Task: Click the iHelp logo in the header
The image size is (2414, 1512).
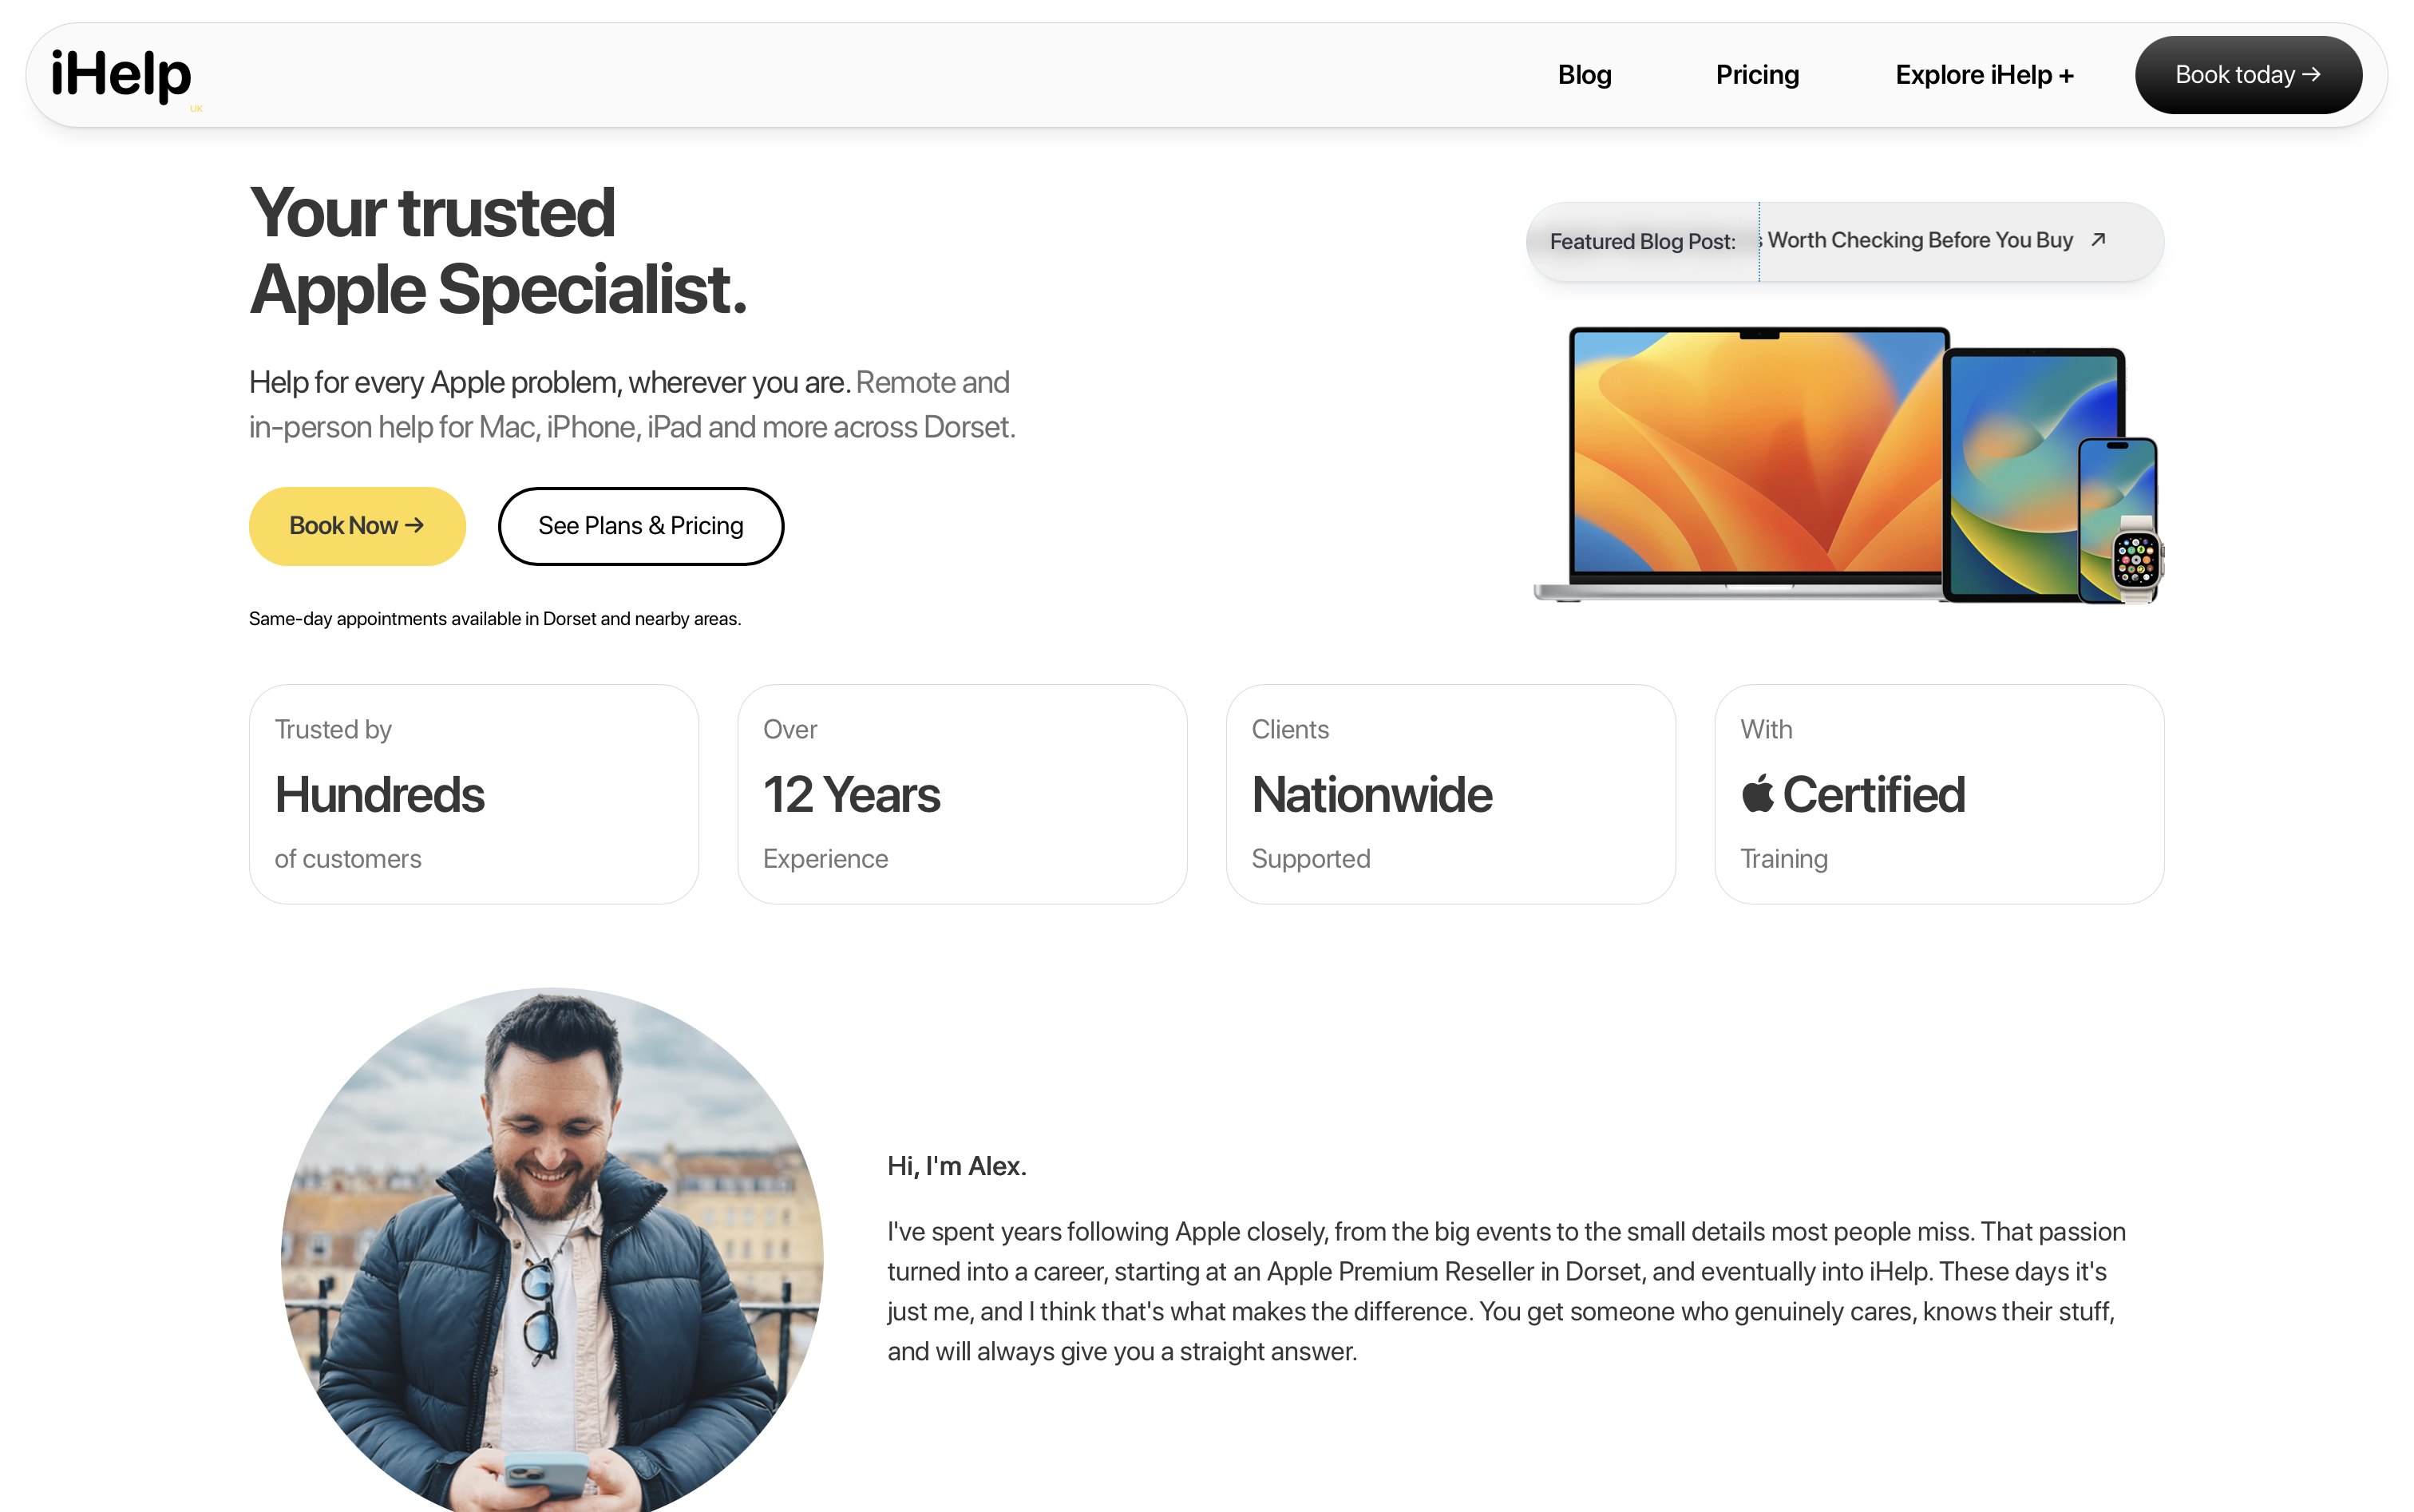Action: (x=121, y=75)
